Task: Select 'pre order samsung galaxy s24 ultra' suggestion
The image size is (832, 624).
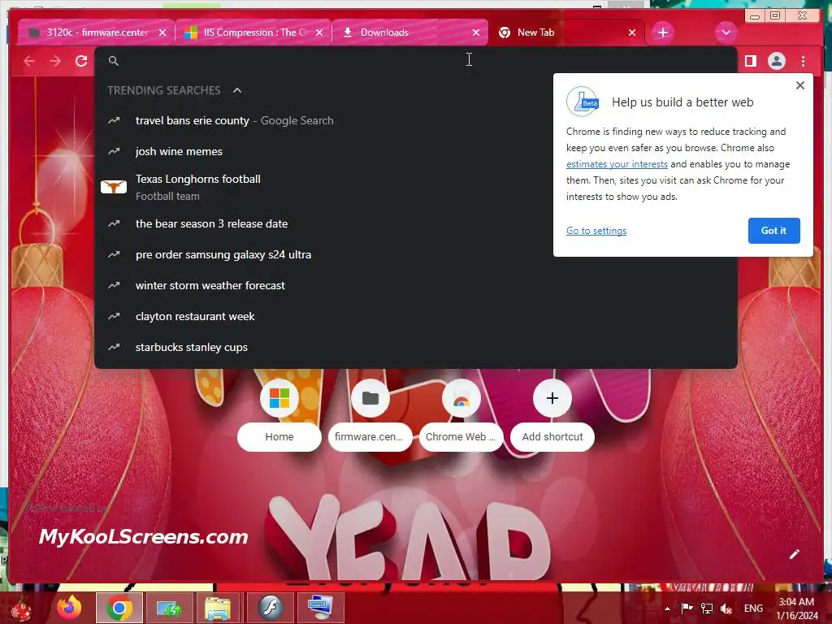Action: (415, 254)
